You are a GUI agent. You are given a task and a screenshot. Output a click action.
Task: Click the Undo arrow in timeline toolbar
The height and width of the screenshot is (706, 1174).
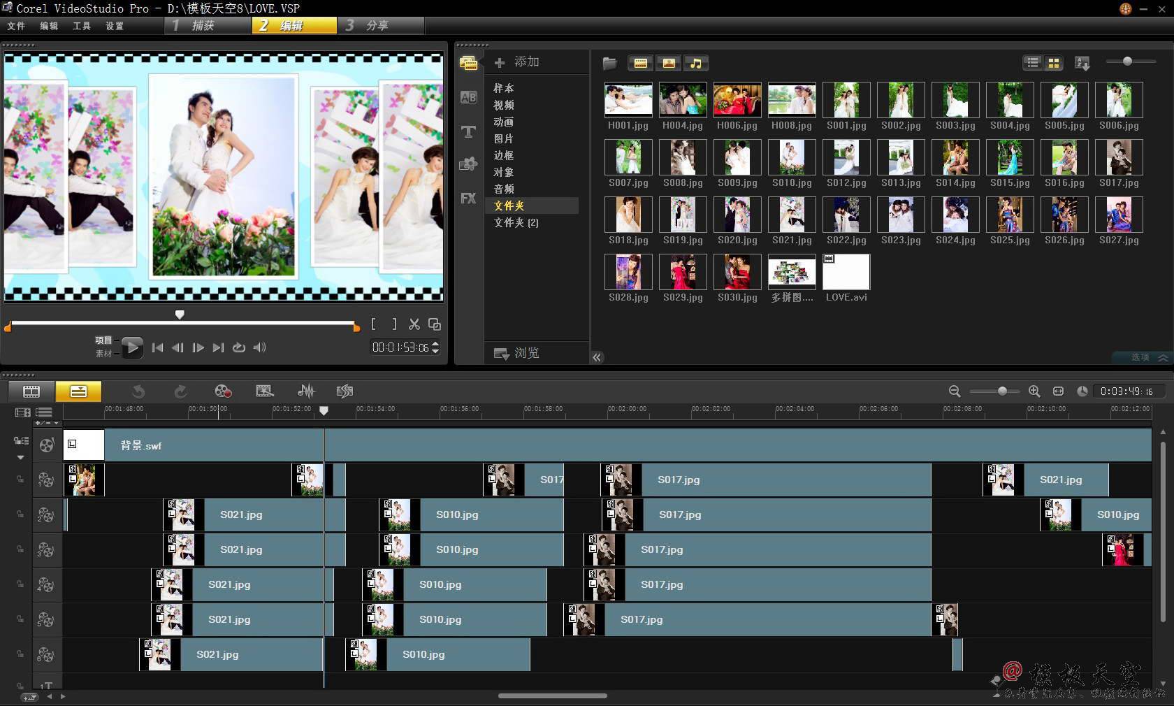[x=138, y=391]
